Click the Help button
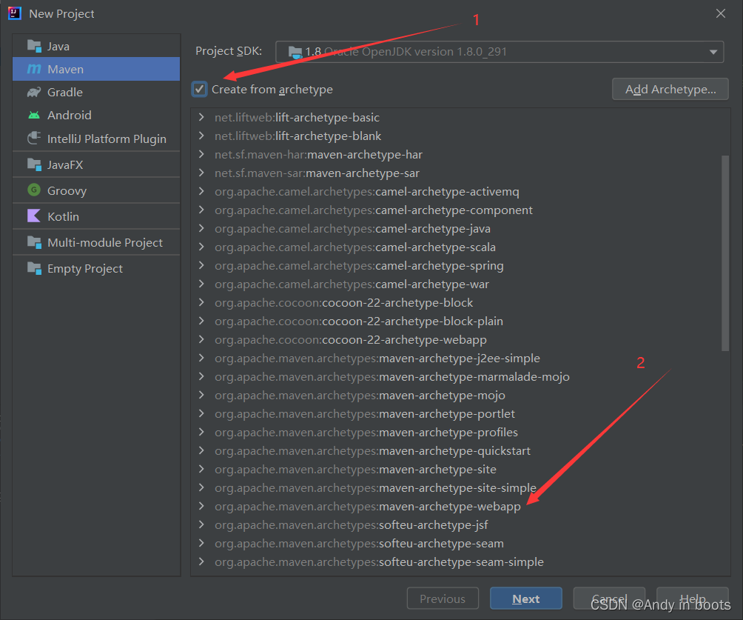The width and height of the screenshot is (743, 620). point(692,599)
